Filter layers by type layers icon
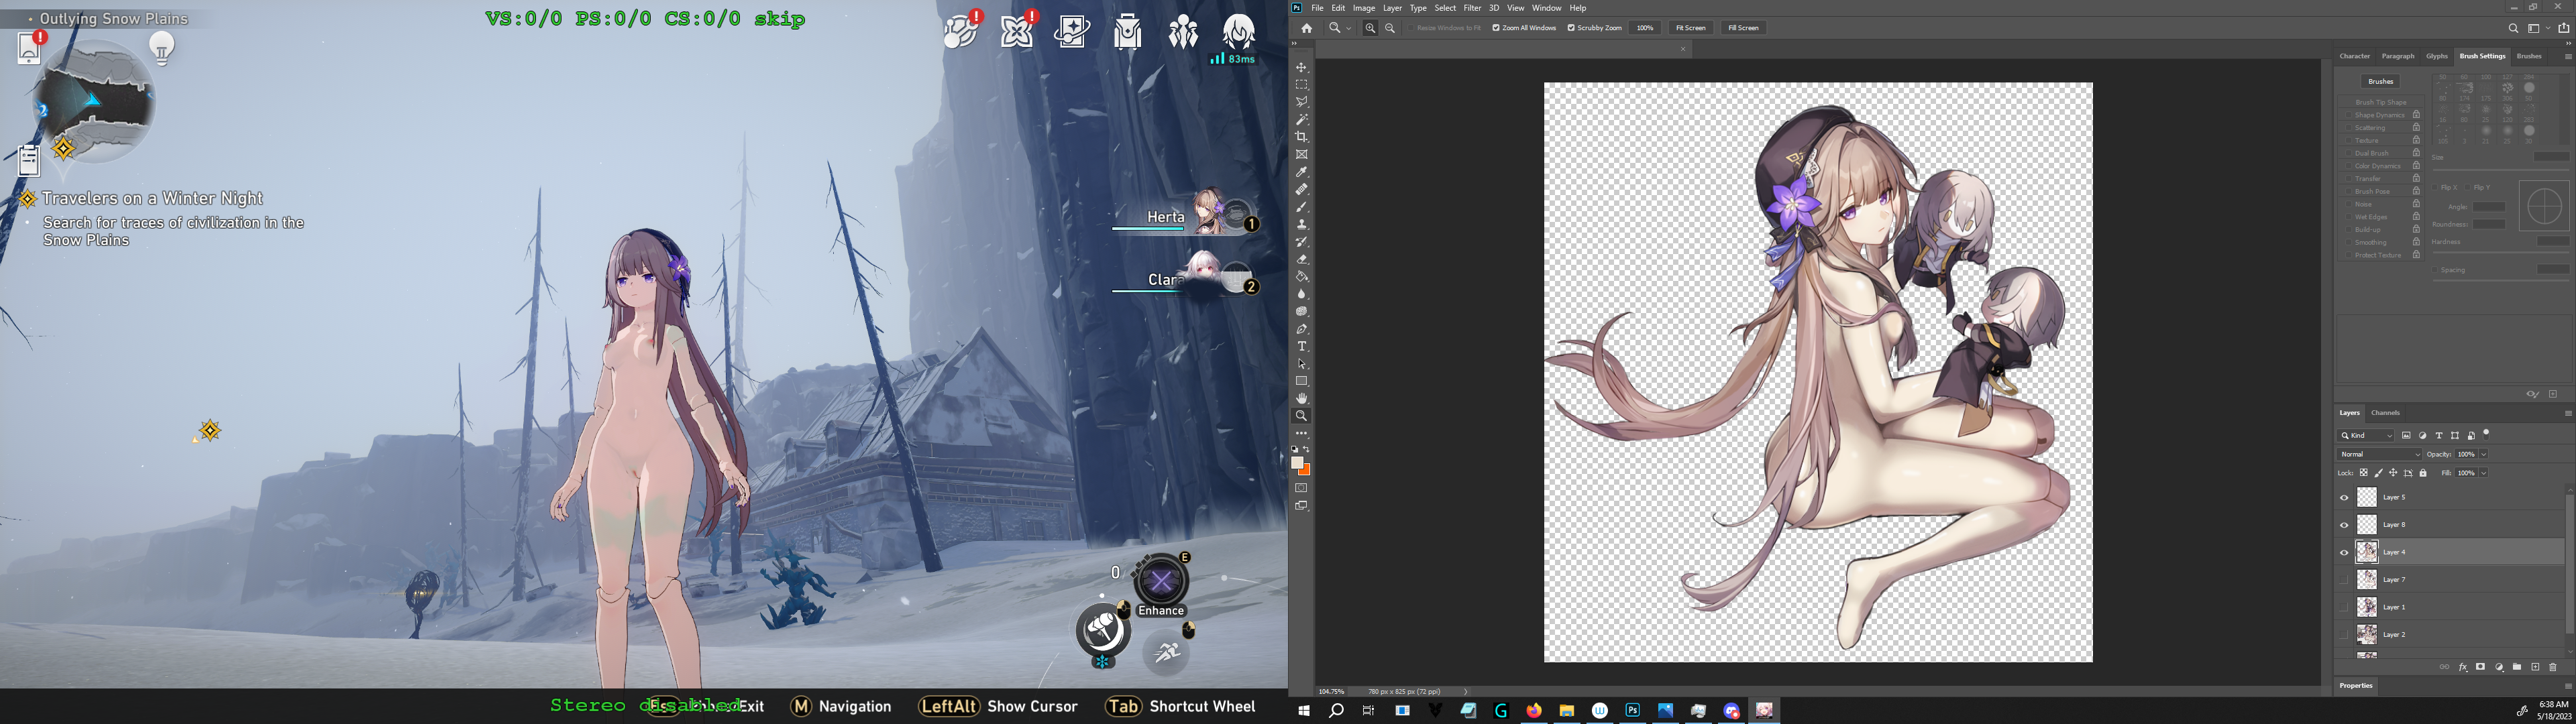This screenshot has height=724, width=2576. 2439,436
